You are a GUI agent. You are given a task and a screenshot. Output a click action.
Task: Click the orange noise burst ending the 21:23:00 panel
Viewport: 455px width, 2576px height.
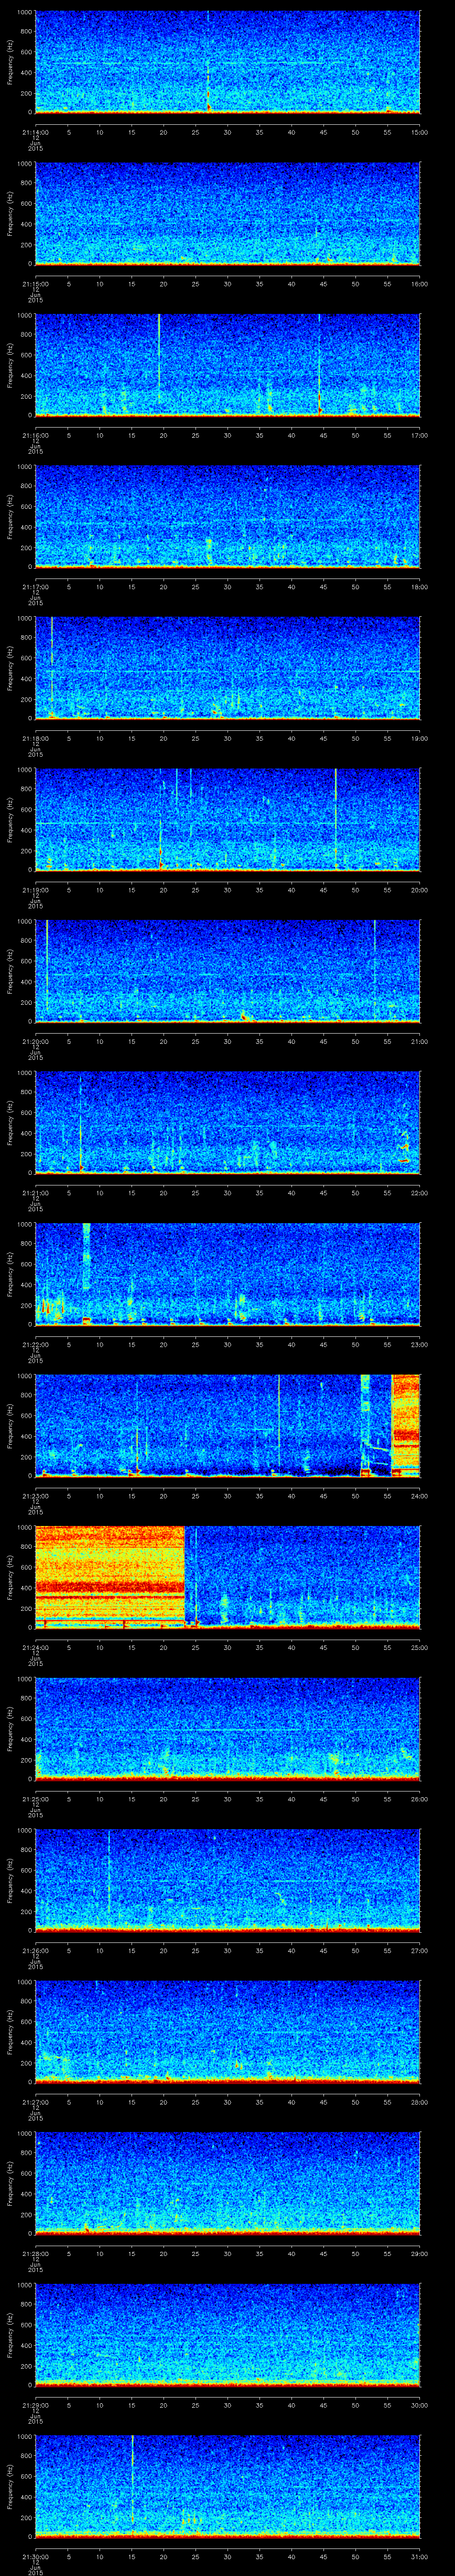coord(406,1426)
